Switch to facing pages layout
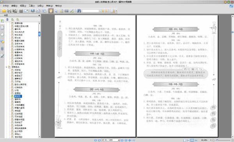The image size is (234, 142). pyautogui.click(x=192, y=140)
